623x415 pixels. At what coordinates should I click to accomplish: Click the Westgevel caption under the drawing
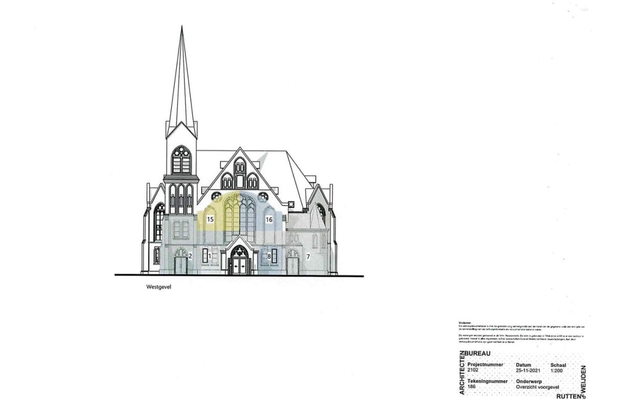158,287
